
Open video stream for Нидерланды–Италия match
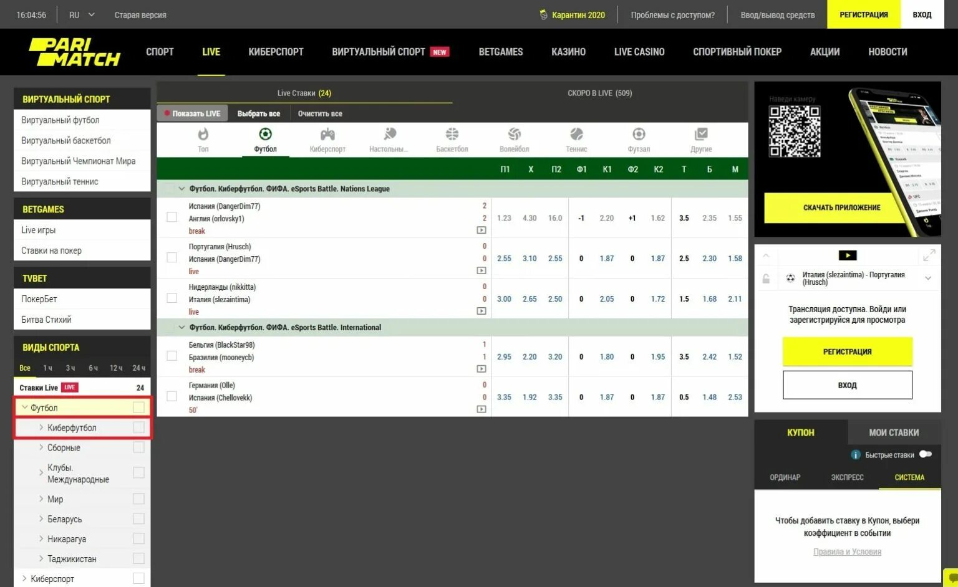tap(481, 312)
